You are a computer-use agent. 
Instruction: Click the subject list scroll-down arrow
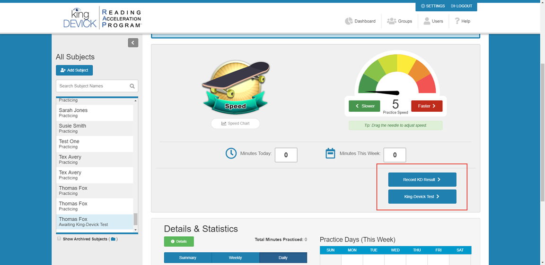(136, 230)
